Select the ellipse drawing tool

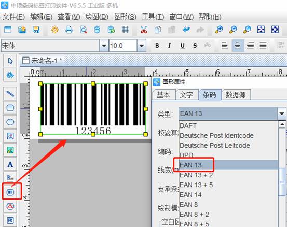coord(10,122)
